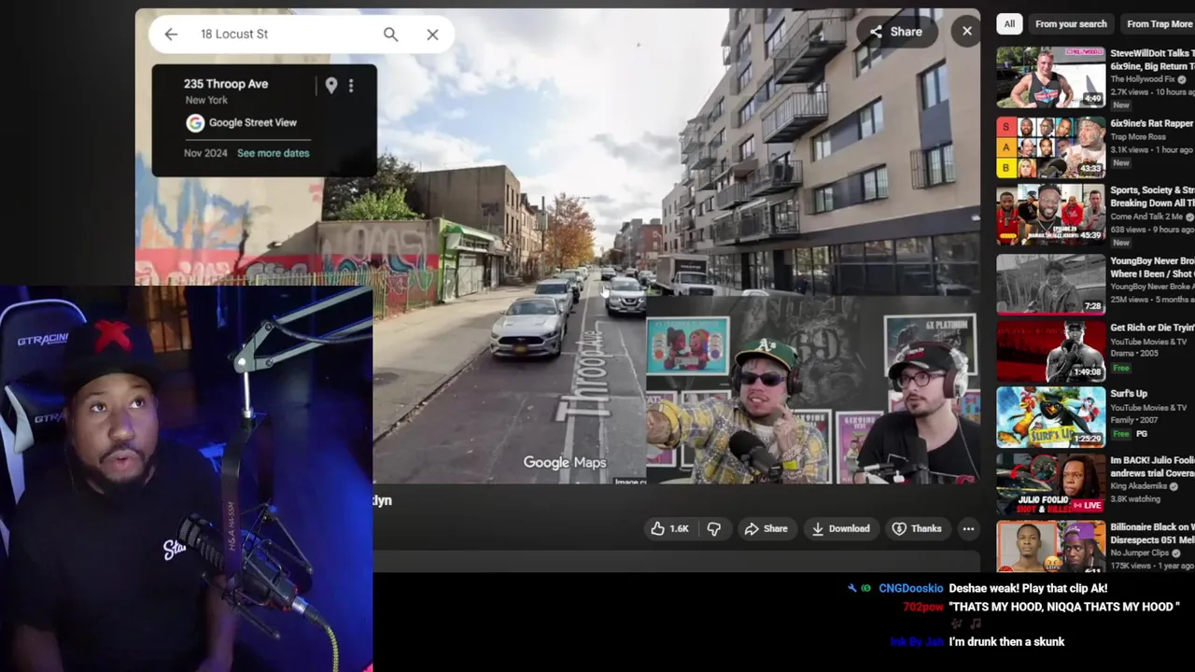
Task: Open the 6ix9ine's Rat Rapper tier list thumbnail
Action: tap(1050, 147)
